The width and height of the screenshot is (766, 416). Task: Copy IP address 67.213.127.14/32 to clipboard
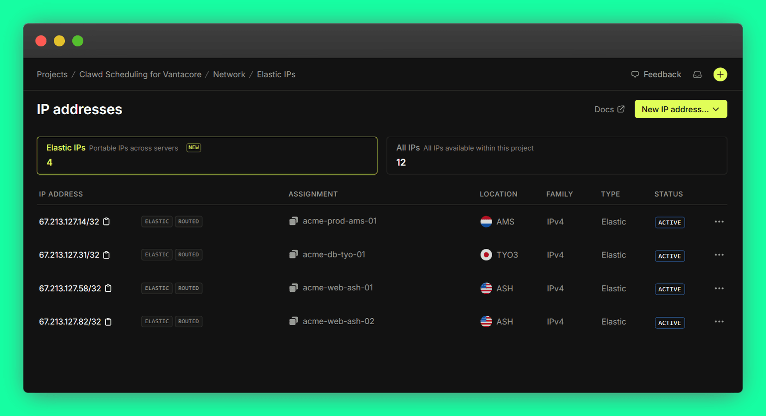tap(106, 221)
